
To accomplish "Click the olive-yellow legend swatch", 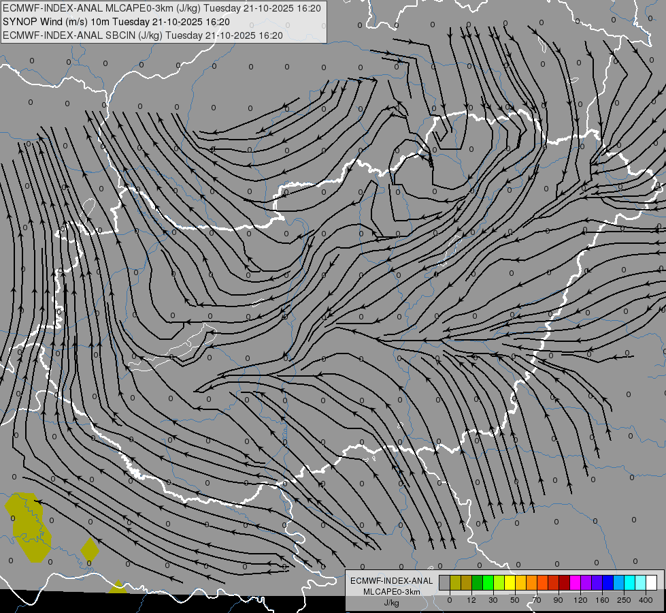I will tap(455, 582).
